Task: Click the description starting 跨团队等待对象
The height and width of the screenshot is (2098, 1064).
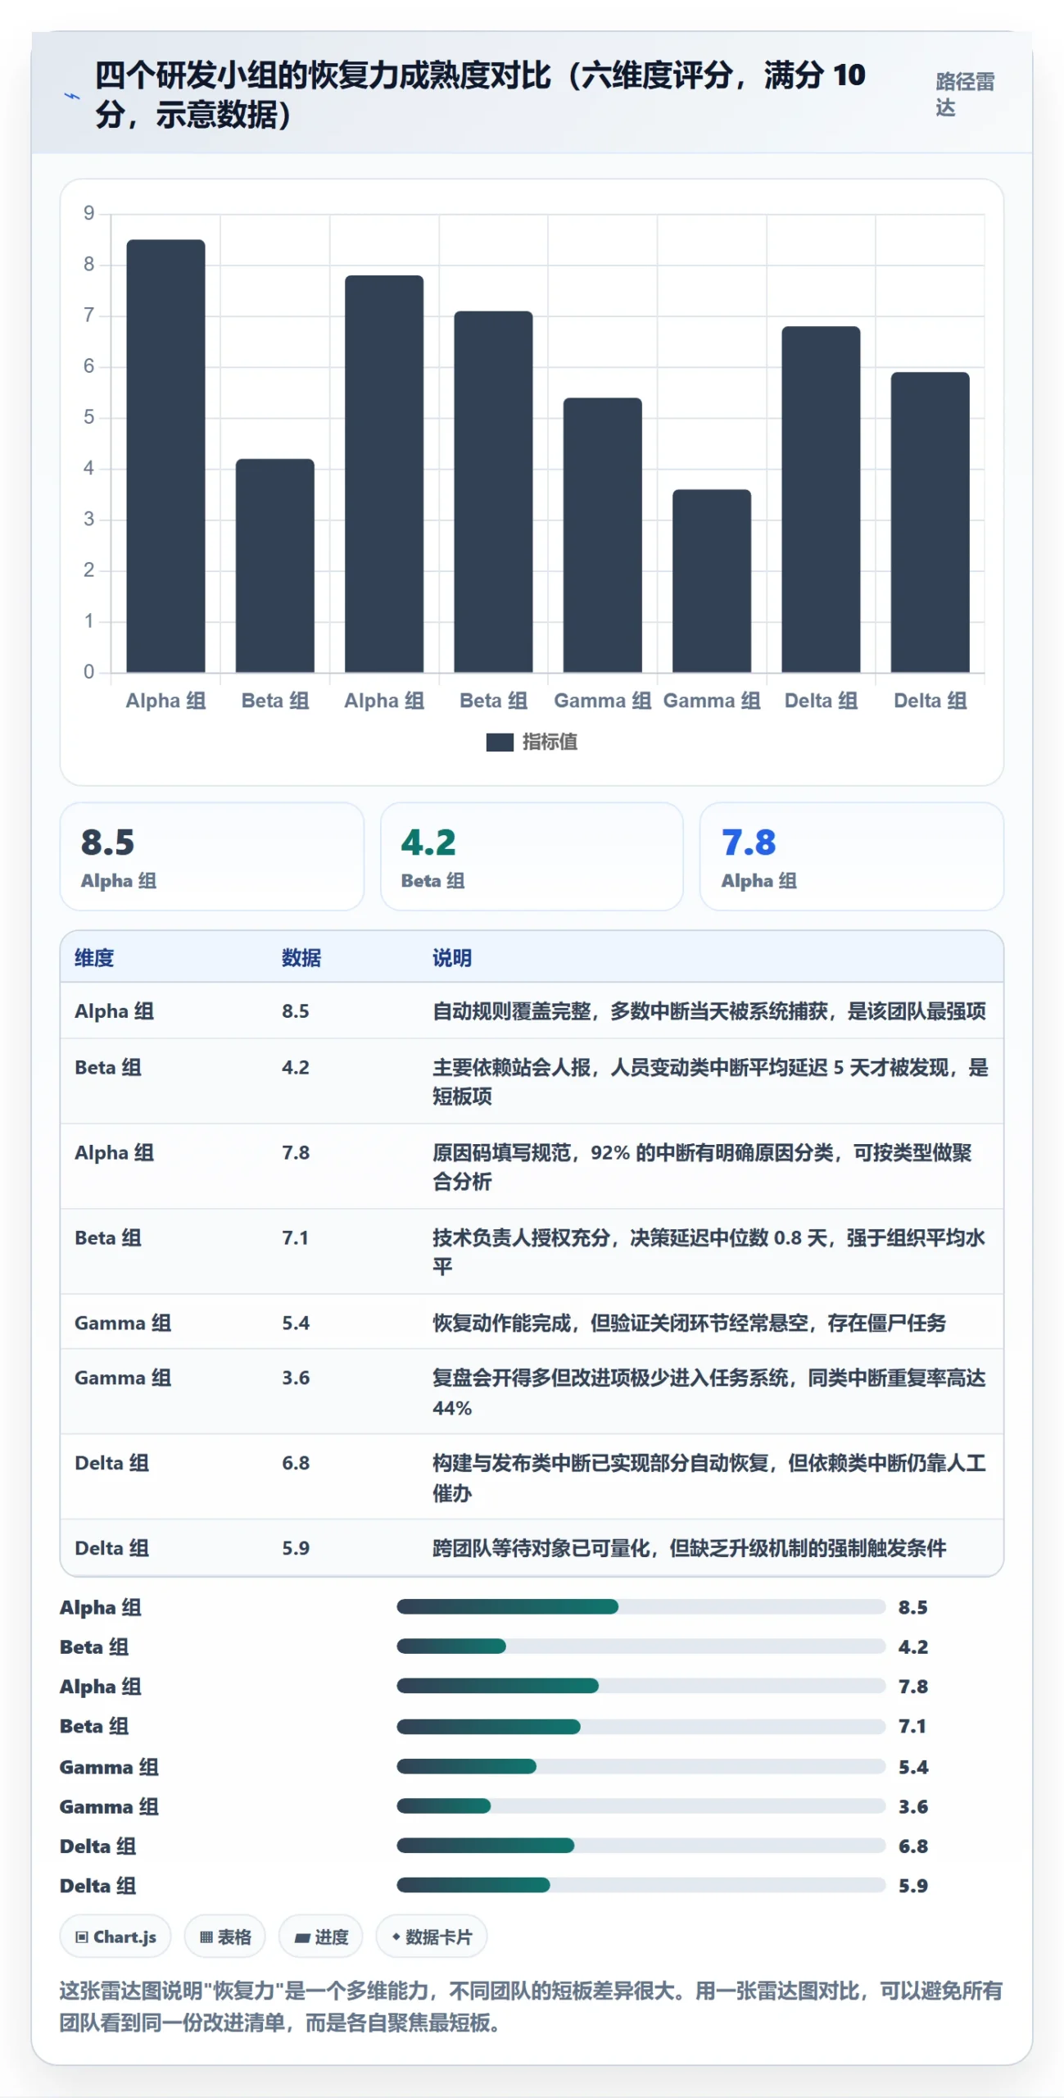Action: [x=690, y=1548]
